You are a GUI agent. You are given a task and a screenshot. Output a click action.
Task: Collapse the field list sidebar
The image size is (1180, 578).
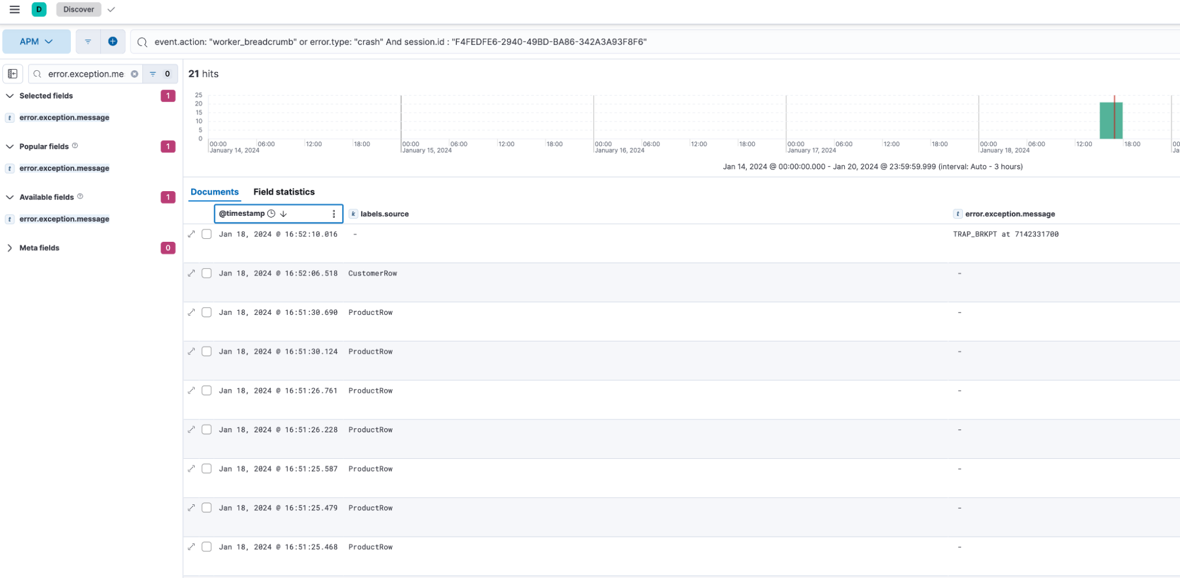[12, 74]
